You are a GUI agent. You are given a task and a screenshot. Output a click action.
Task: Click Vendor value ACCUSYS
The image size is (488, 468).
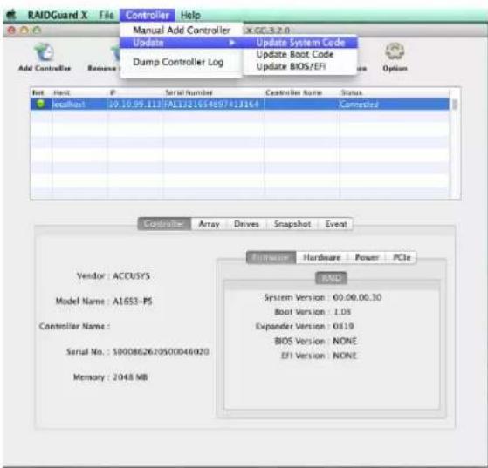[x=131, y=276]
